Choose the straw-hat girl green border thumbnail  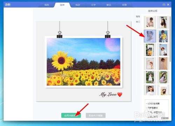click(163, 77)
